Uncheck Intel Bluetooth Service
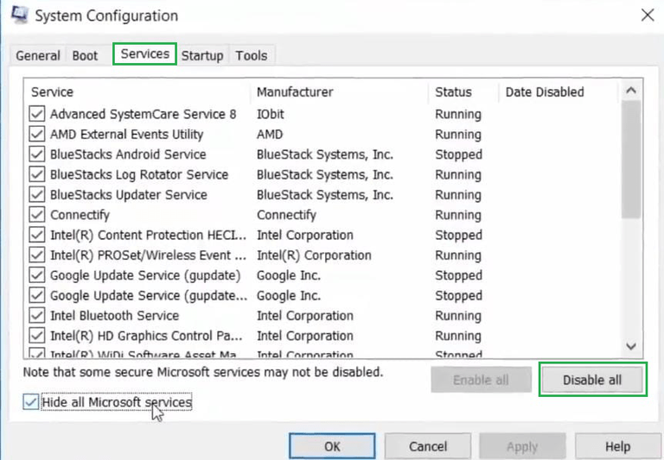Viewport: 664px width, 460px height. click(x=37, y=315)
